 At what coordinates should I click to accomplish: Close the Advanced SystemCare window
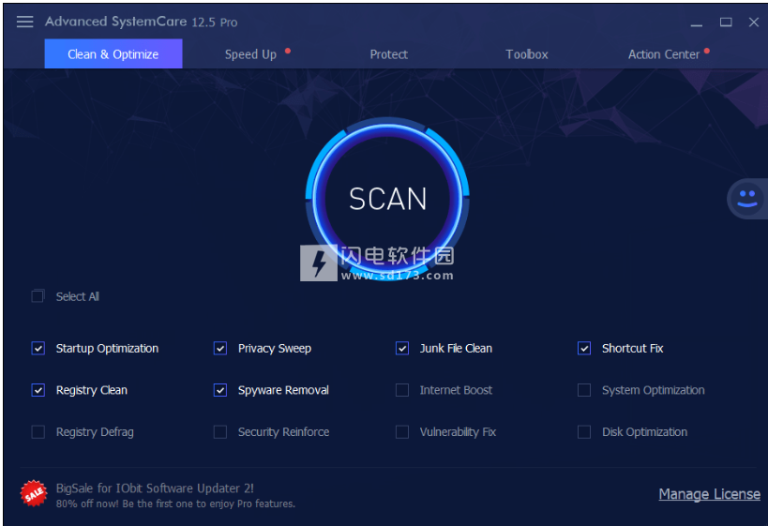tap(754, 23)
